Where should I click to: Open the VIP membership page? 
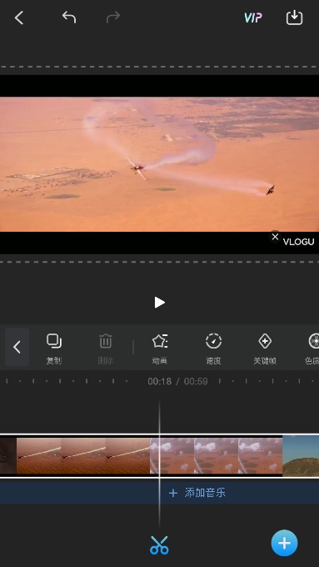253,18
